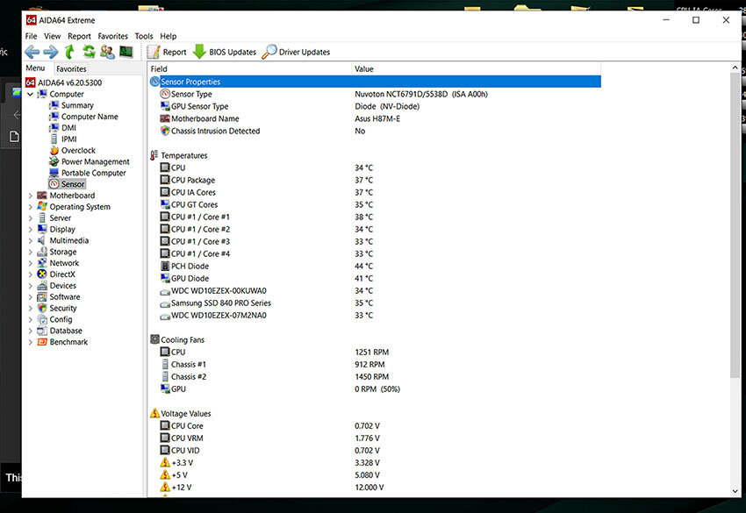This screenshot has width=746, height=513.
Task: Refresh the sensor readings
Action: (89, 52)
